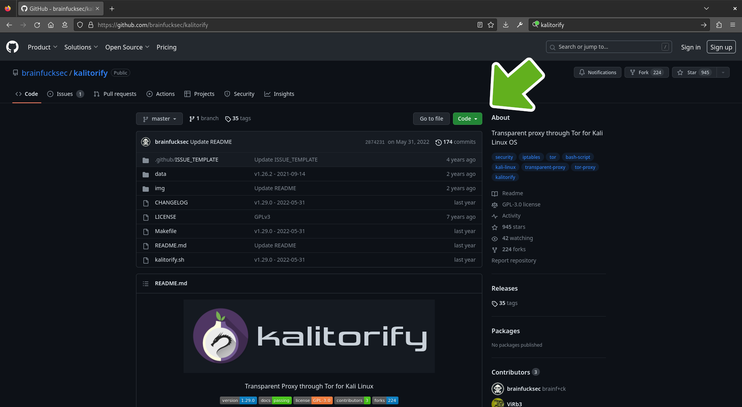Screen dimensions: 742x407
Task: Expand the master branch dropdown
Action: [x=159, y=119]
